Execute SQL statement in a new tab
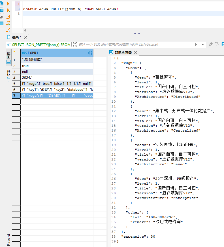 pyautogui.click(x=8, y=10)
